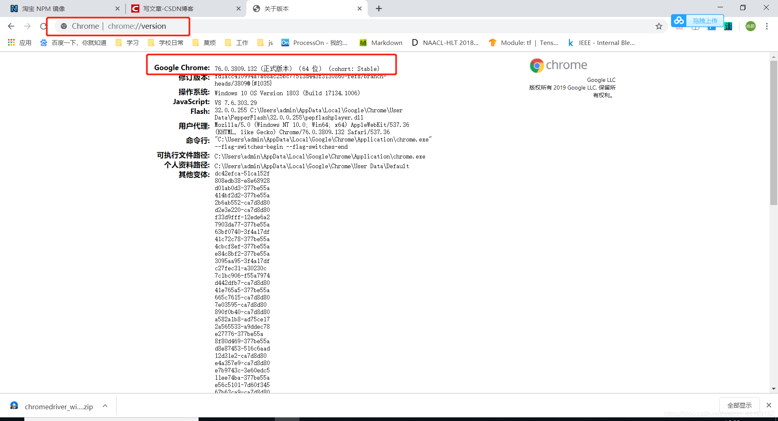Bookmark this page with the star
Viewport: 778px width, 421px height.
click(659, 26)
